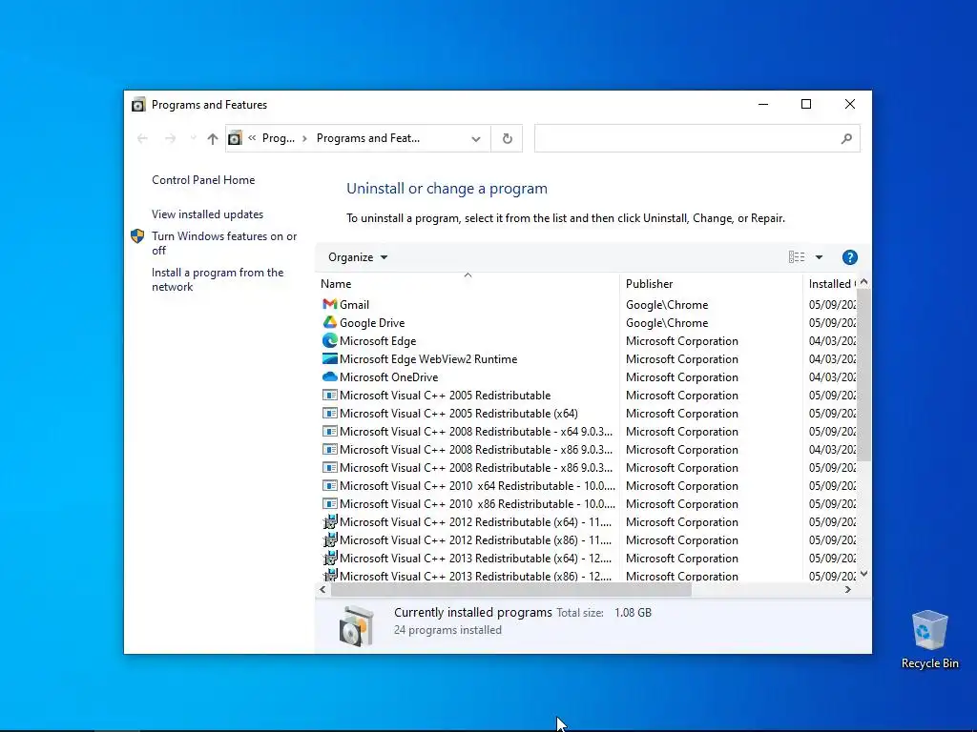This screenshot has width=977, height=732.
Task: Click the Prog... breadcrumb segment
Action: tap(279, 138)
